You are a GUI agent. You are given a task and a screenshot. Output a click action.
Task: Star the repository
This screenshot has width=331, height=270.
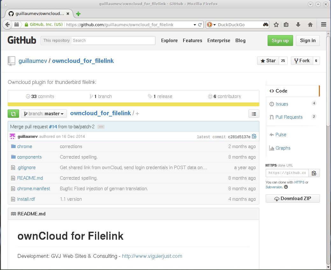[268, 61]
